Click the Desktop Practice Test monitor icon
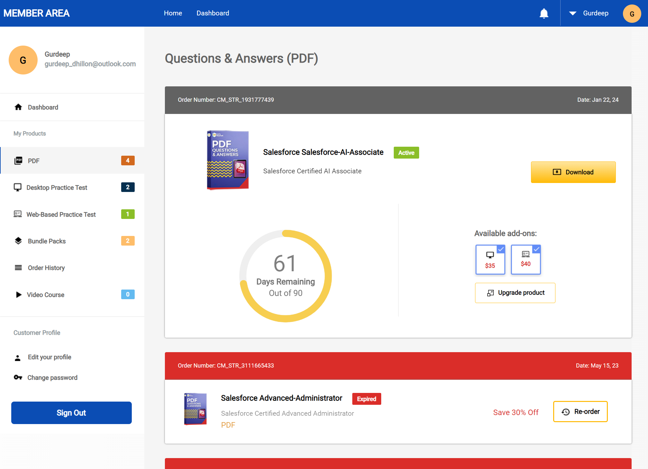The width and height of the screenshot is (648, 469). tap(18, 187)
